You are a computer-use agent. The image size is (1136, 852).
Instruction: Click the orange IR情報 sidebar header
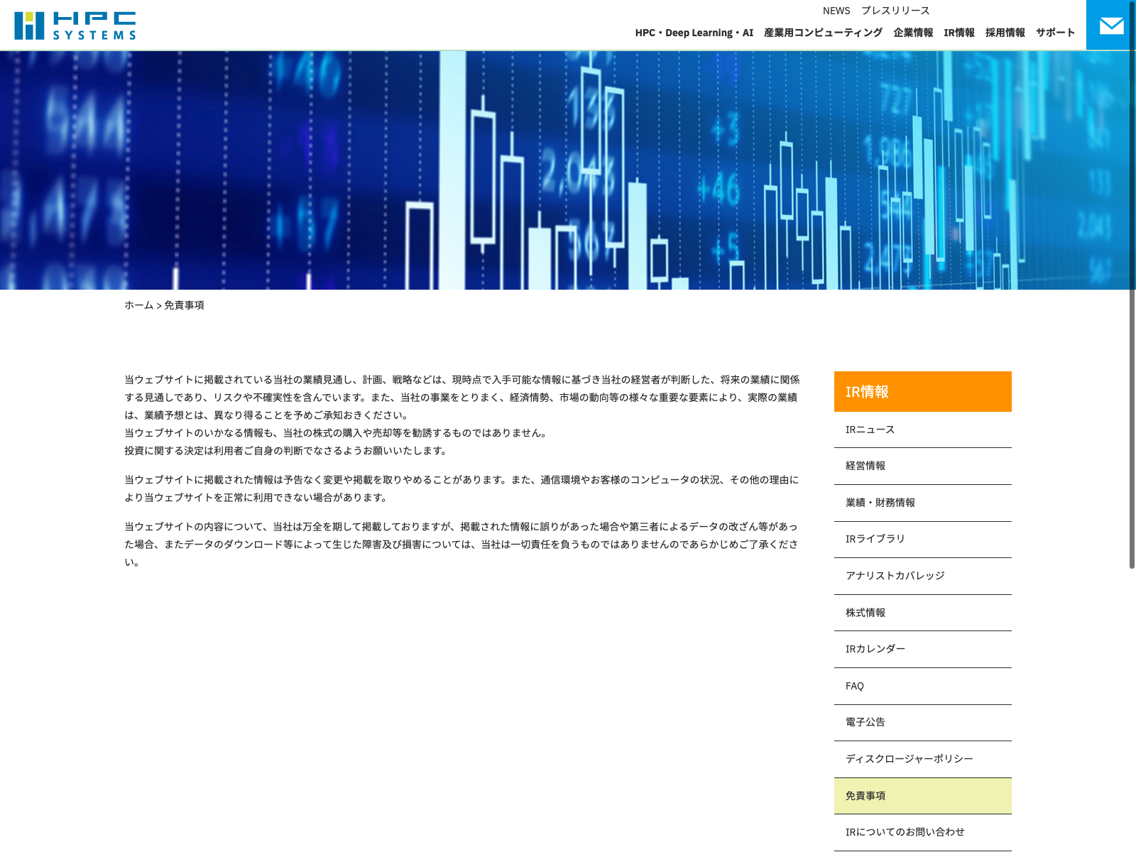[922, 391]
